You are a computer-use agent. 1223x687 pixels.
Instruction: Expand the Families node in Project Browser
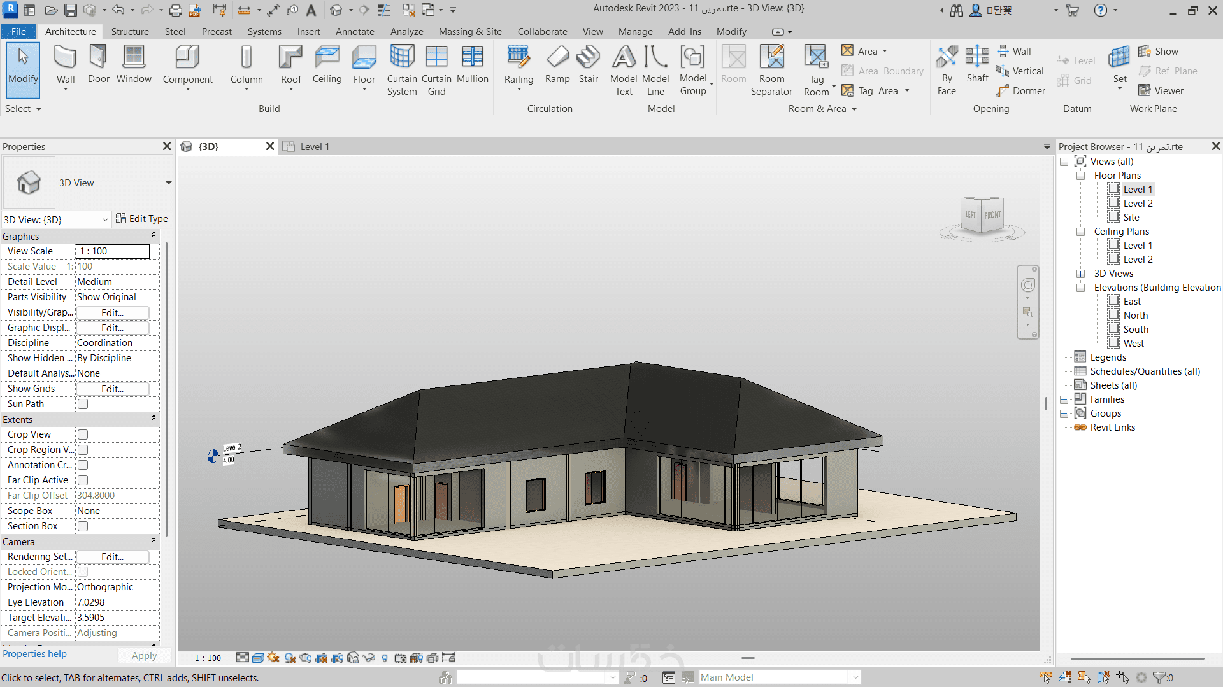1064,399
